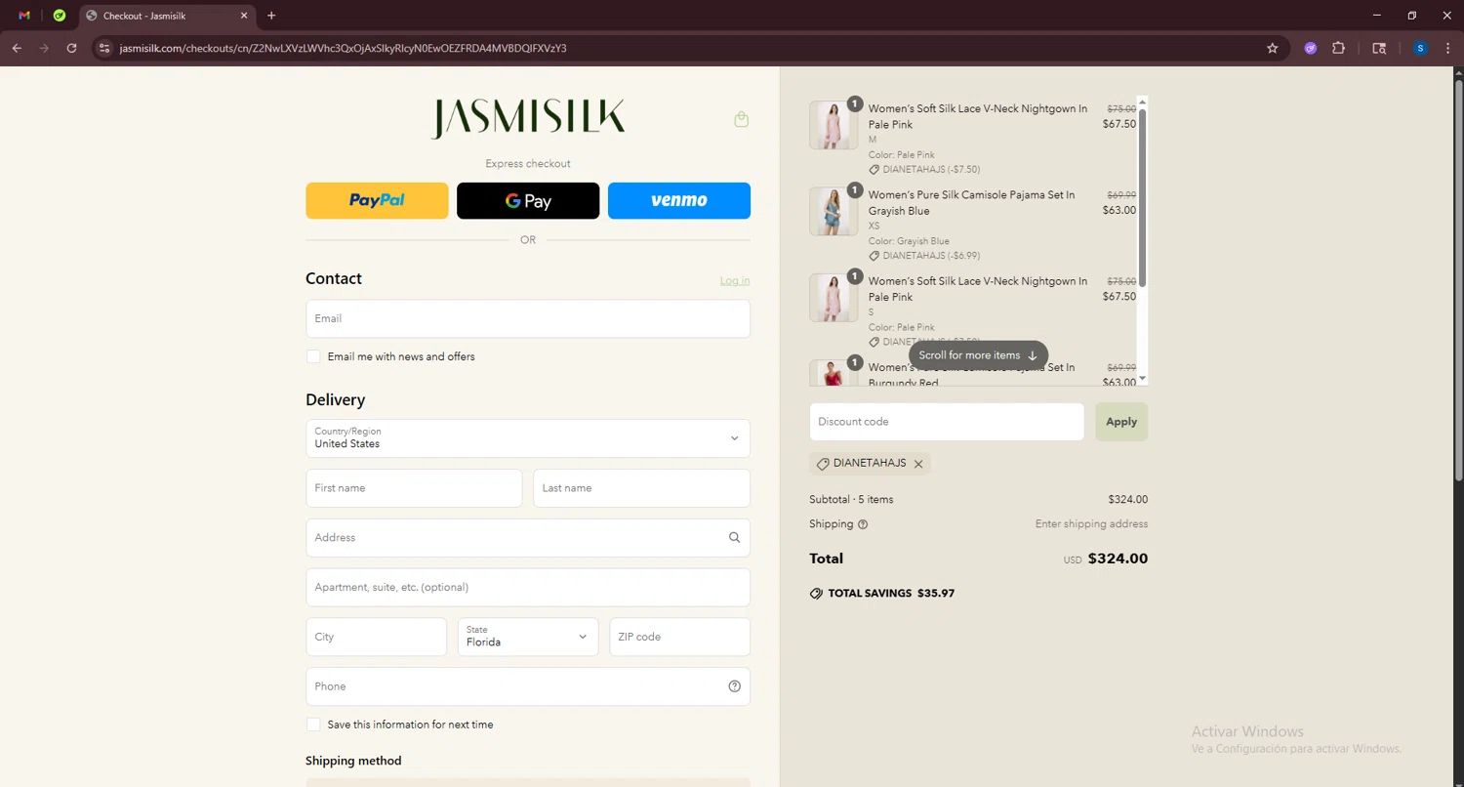Close the Checkout - Jasmisilk tab
Image resolution: width=1464 pixels, height=787 pixels.
click(x=244, y=16)
